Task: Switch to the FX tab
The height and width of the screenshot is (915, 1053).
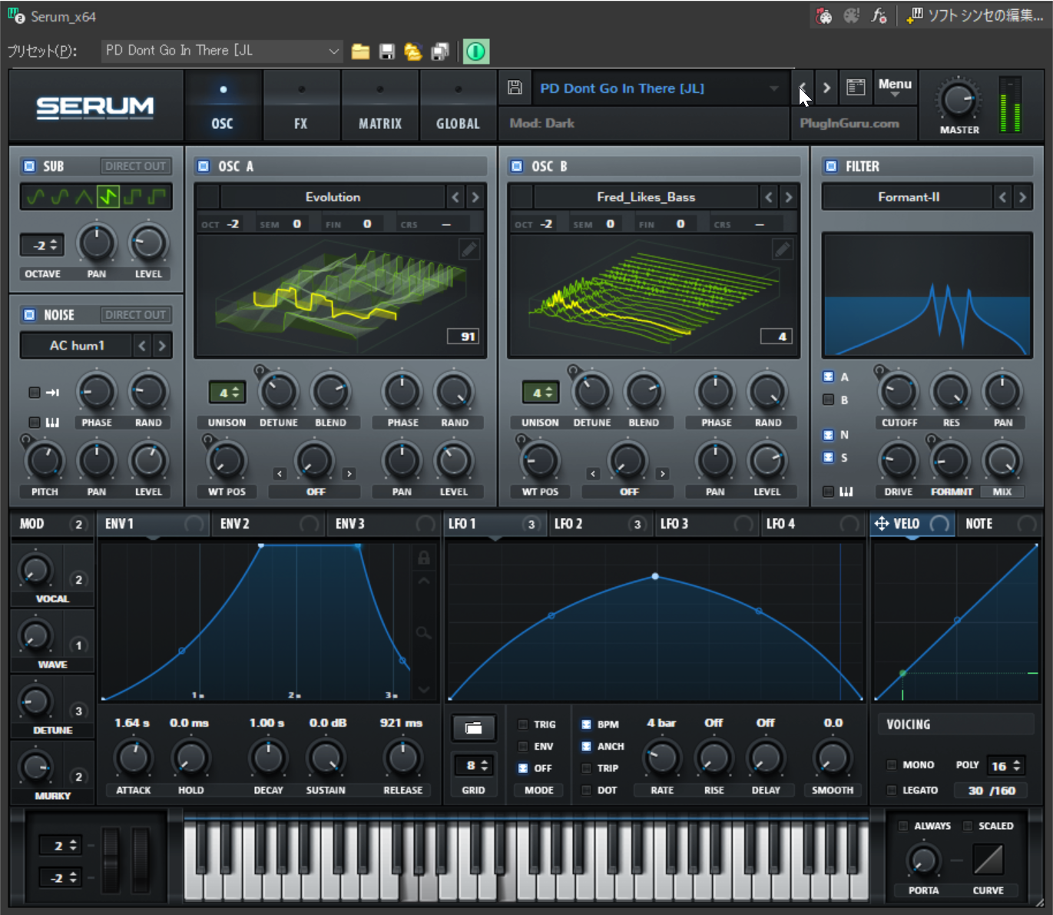Action: coord(301,105)
